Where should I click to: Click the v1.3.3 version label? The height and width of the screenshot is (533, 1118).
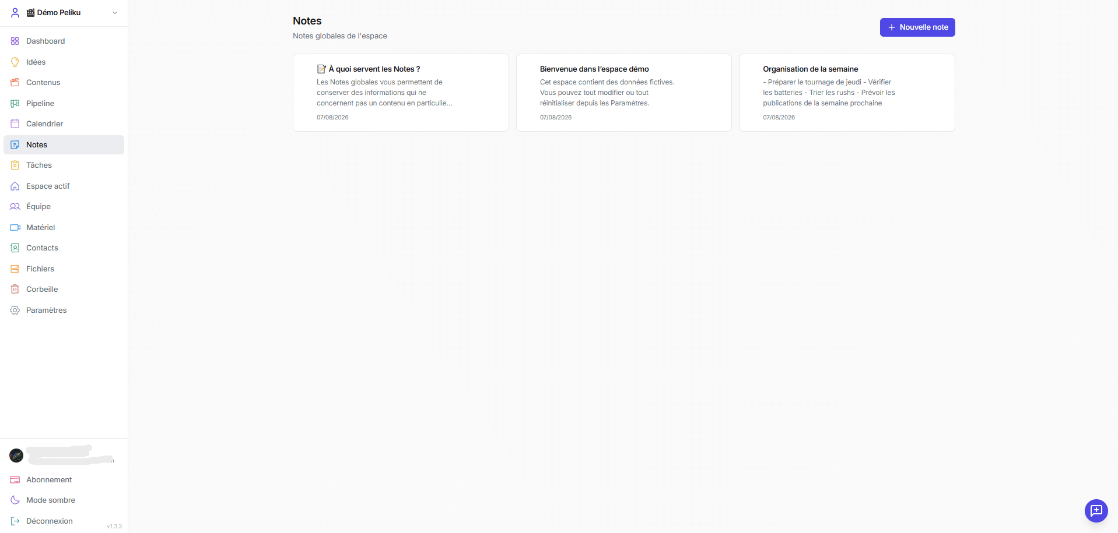pyautogui.click(x=114, y=527)
